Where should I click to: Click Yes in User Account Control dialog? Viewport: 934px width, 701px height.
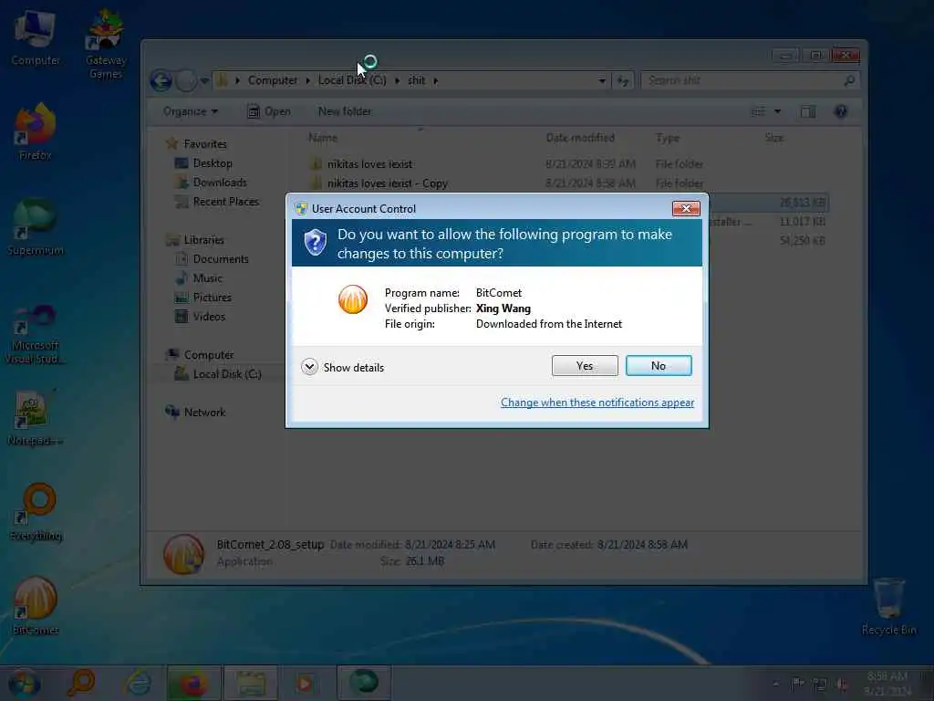(x=585, y=365)
